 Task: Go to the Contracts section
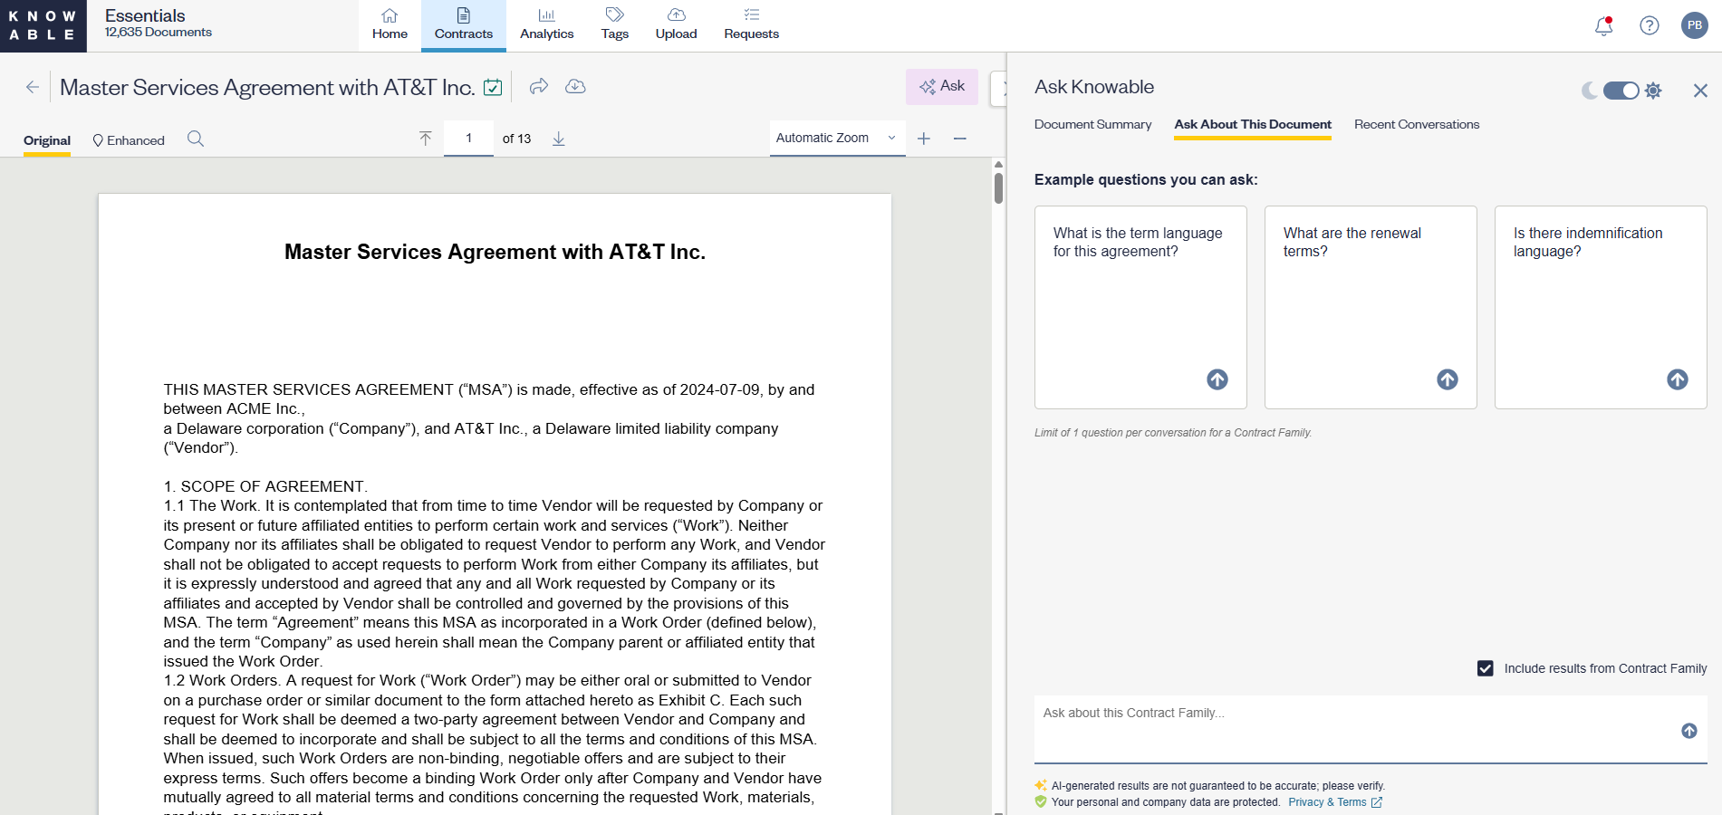click(x=464, y=25)
